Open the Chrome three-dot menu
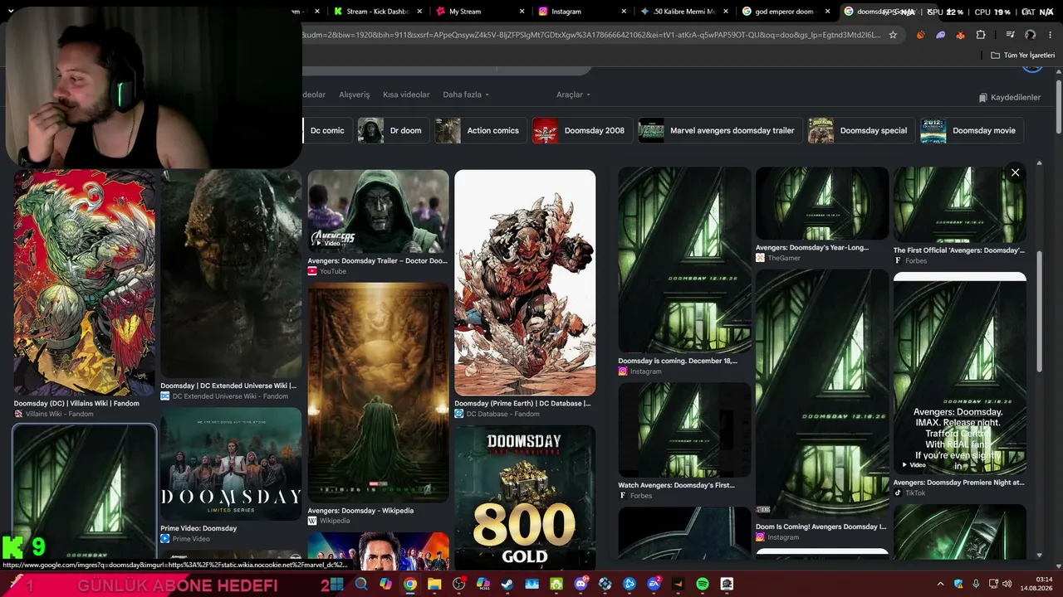 tap(1051, 35)
